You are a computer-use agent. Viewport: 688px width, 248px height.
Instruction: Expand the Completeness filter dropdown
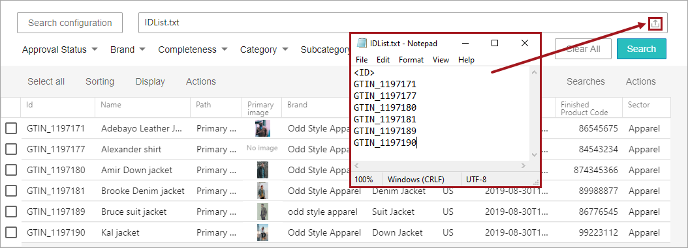[x=193, y=49]
